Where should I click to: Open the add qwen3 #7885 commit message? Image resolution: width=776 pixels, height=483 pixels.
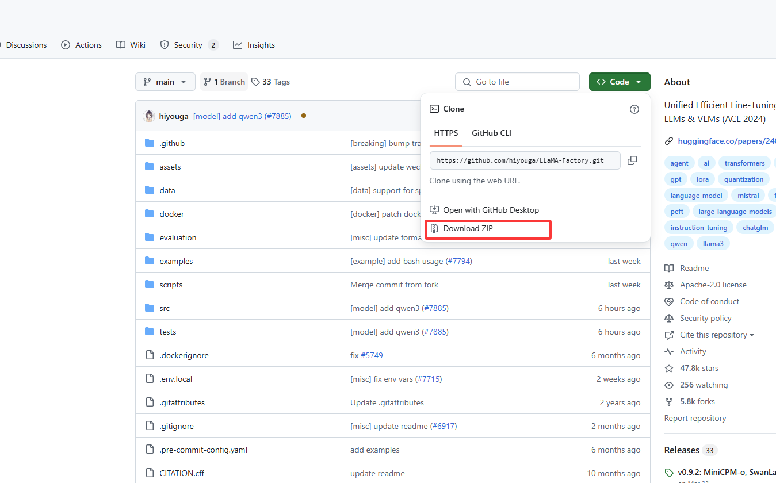pyautogui.click(x=242, y=116)
